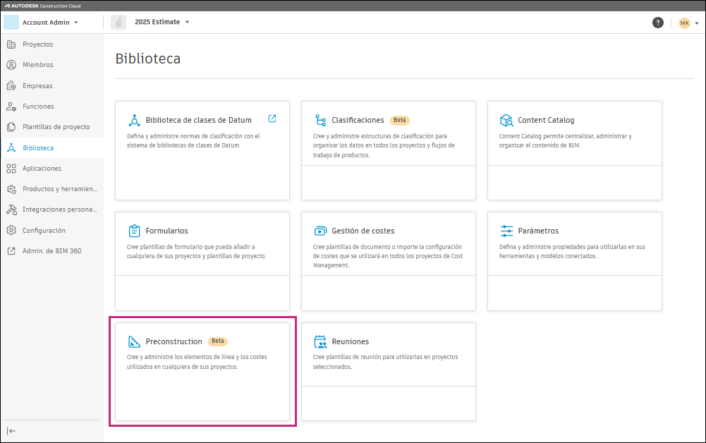This screenshot has width=706, height=443.
Task: Open the Biblioteca de clases de Datum card
Action: (199, 120)
